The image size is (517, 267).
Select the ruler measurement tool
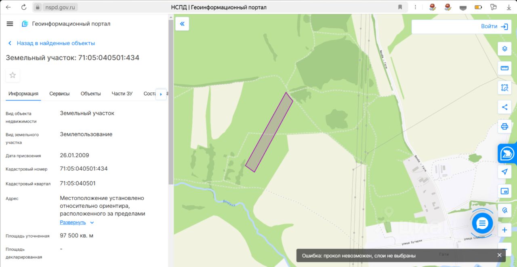[504, 68]
